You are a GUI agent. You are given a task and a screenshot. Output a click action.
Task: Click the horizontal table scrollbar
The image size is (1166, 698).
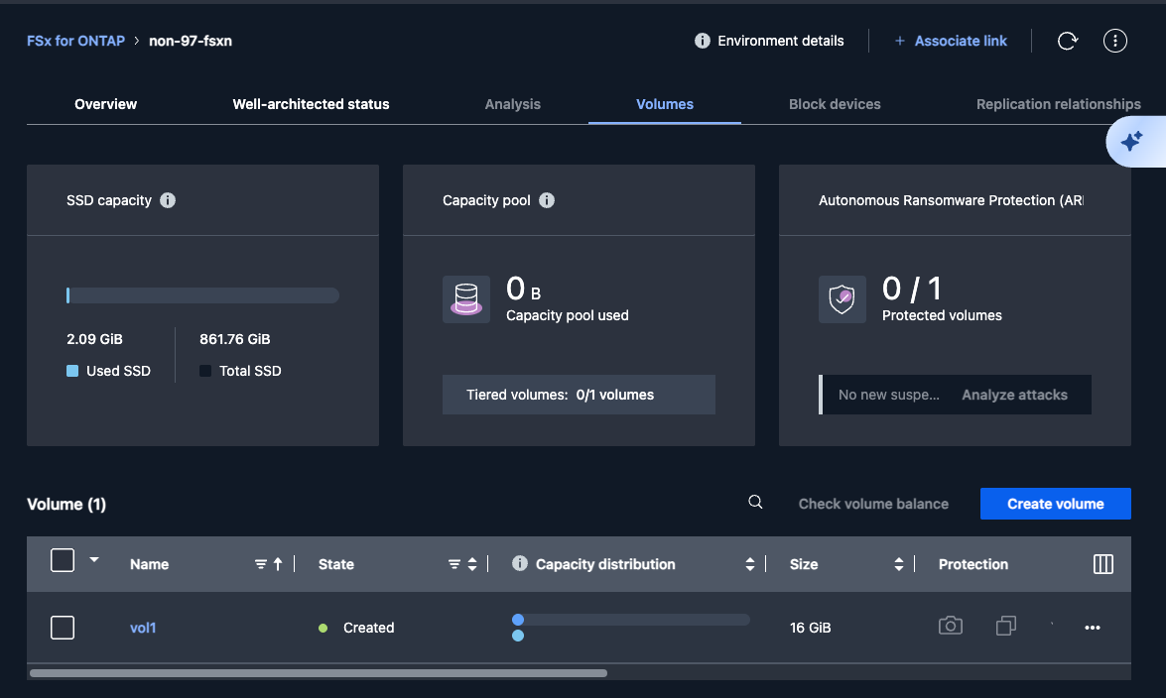pyautogui.click(x=319, y=673)
